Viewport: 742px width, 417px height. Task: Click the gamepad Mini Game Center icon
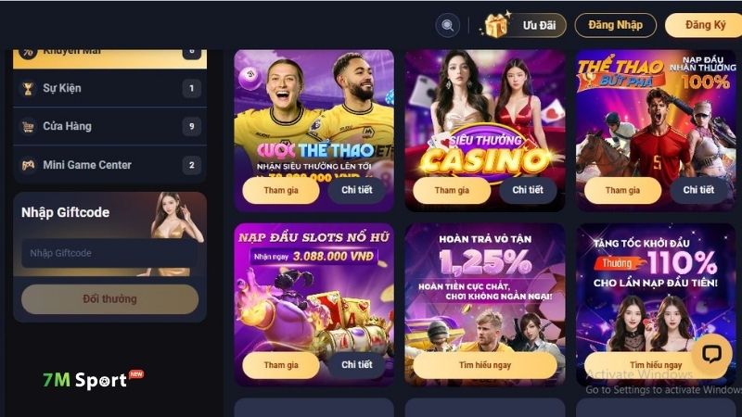point(28,165)
